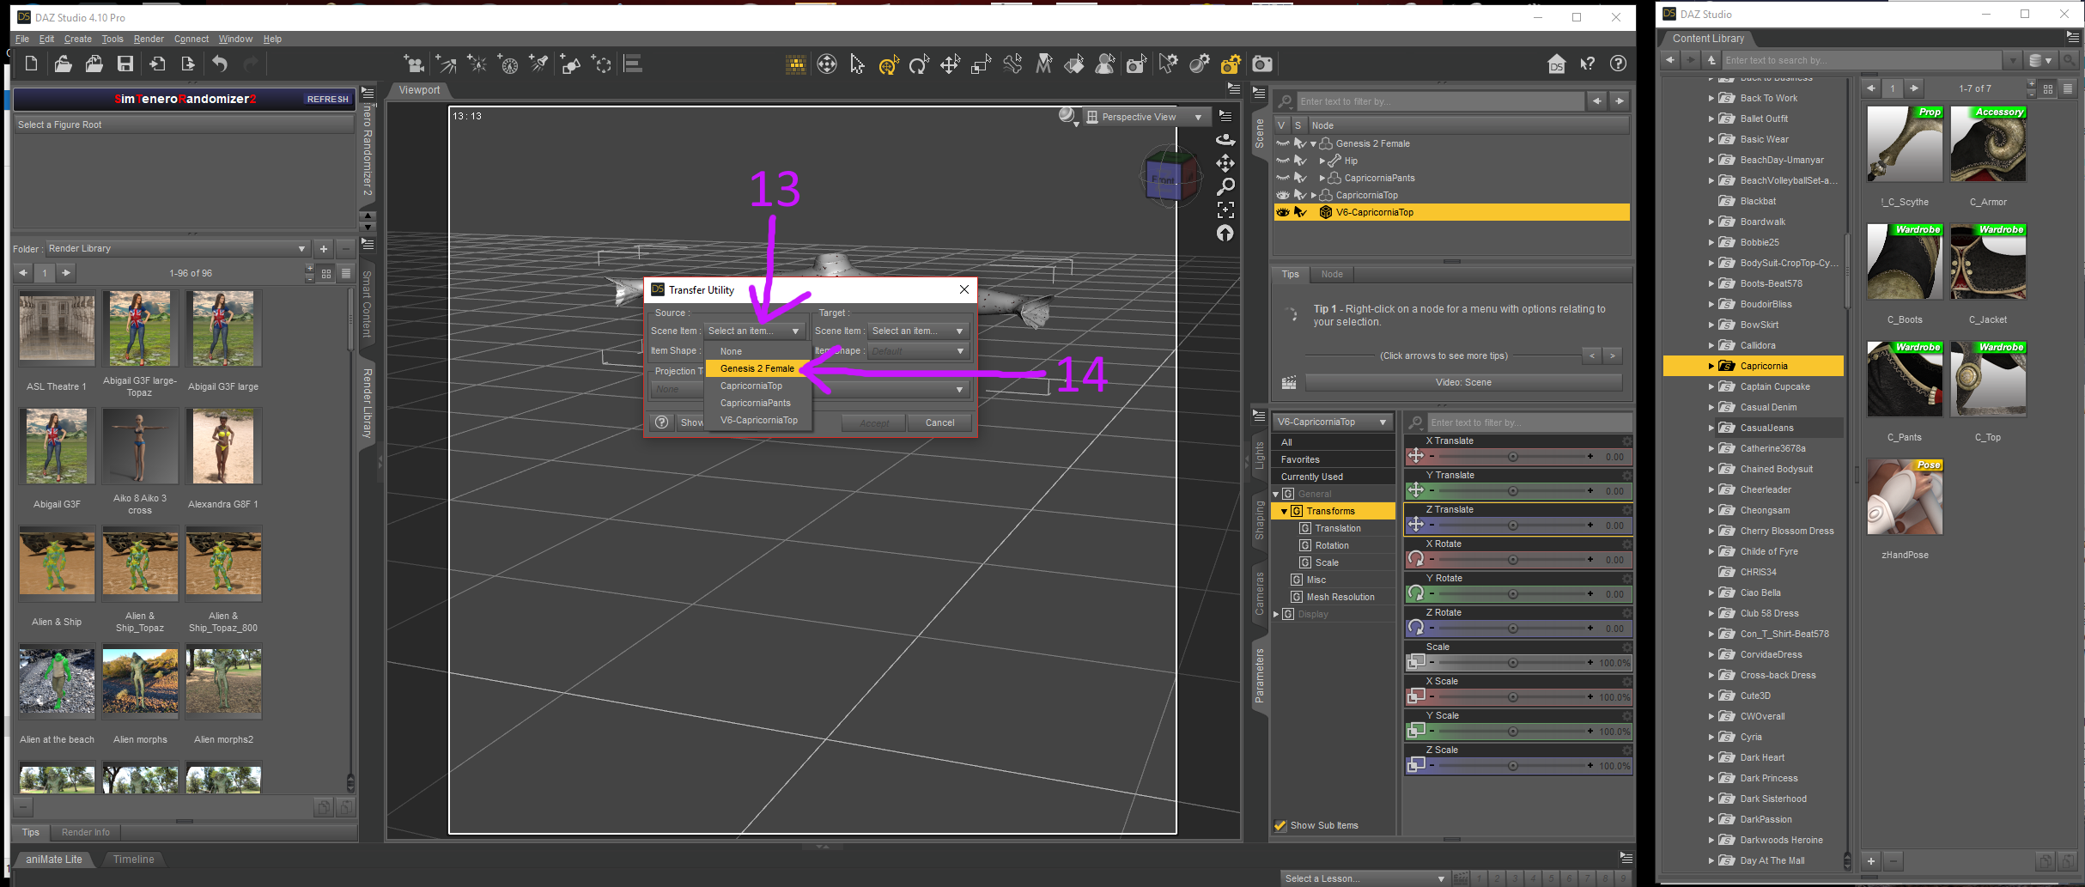Collapse the Genesis 2 Female tree node
The width and height of the screenshot is (2085, 887).
[x=1313, y=144]
